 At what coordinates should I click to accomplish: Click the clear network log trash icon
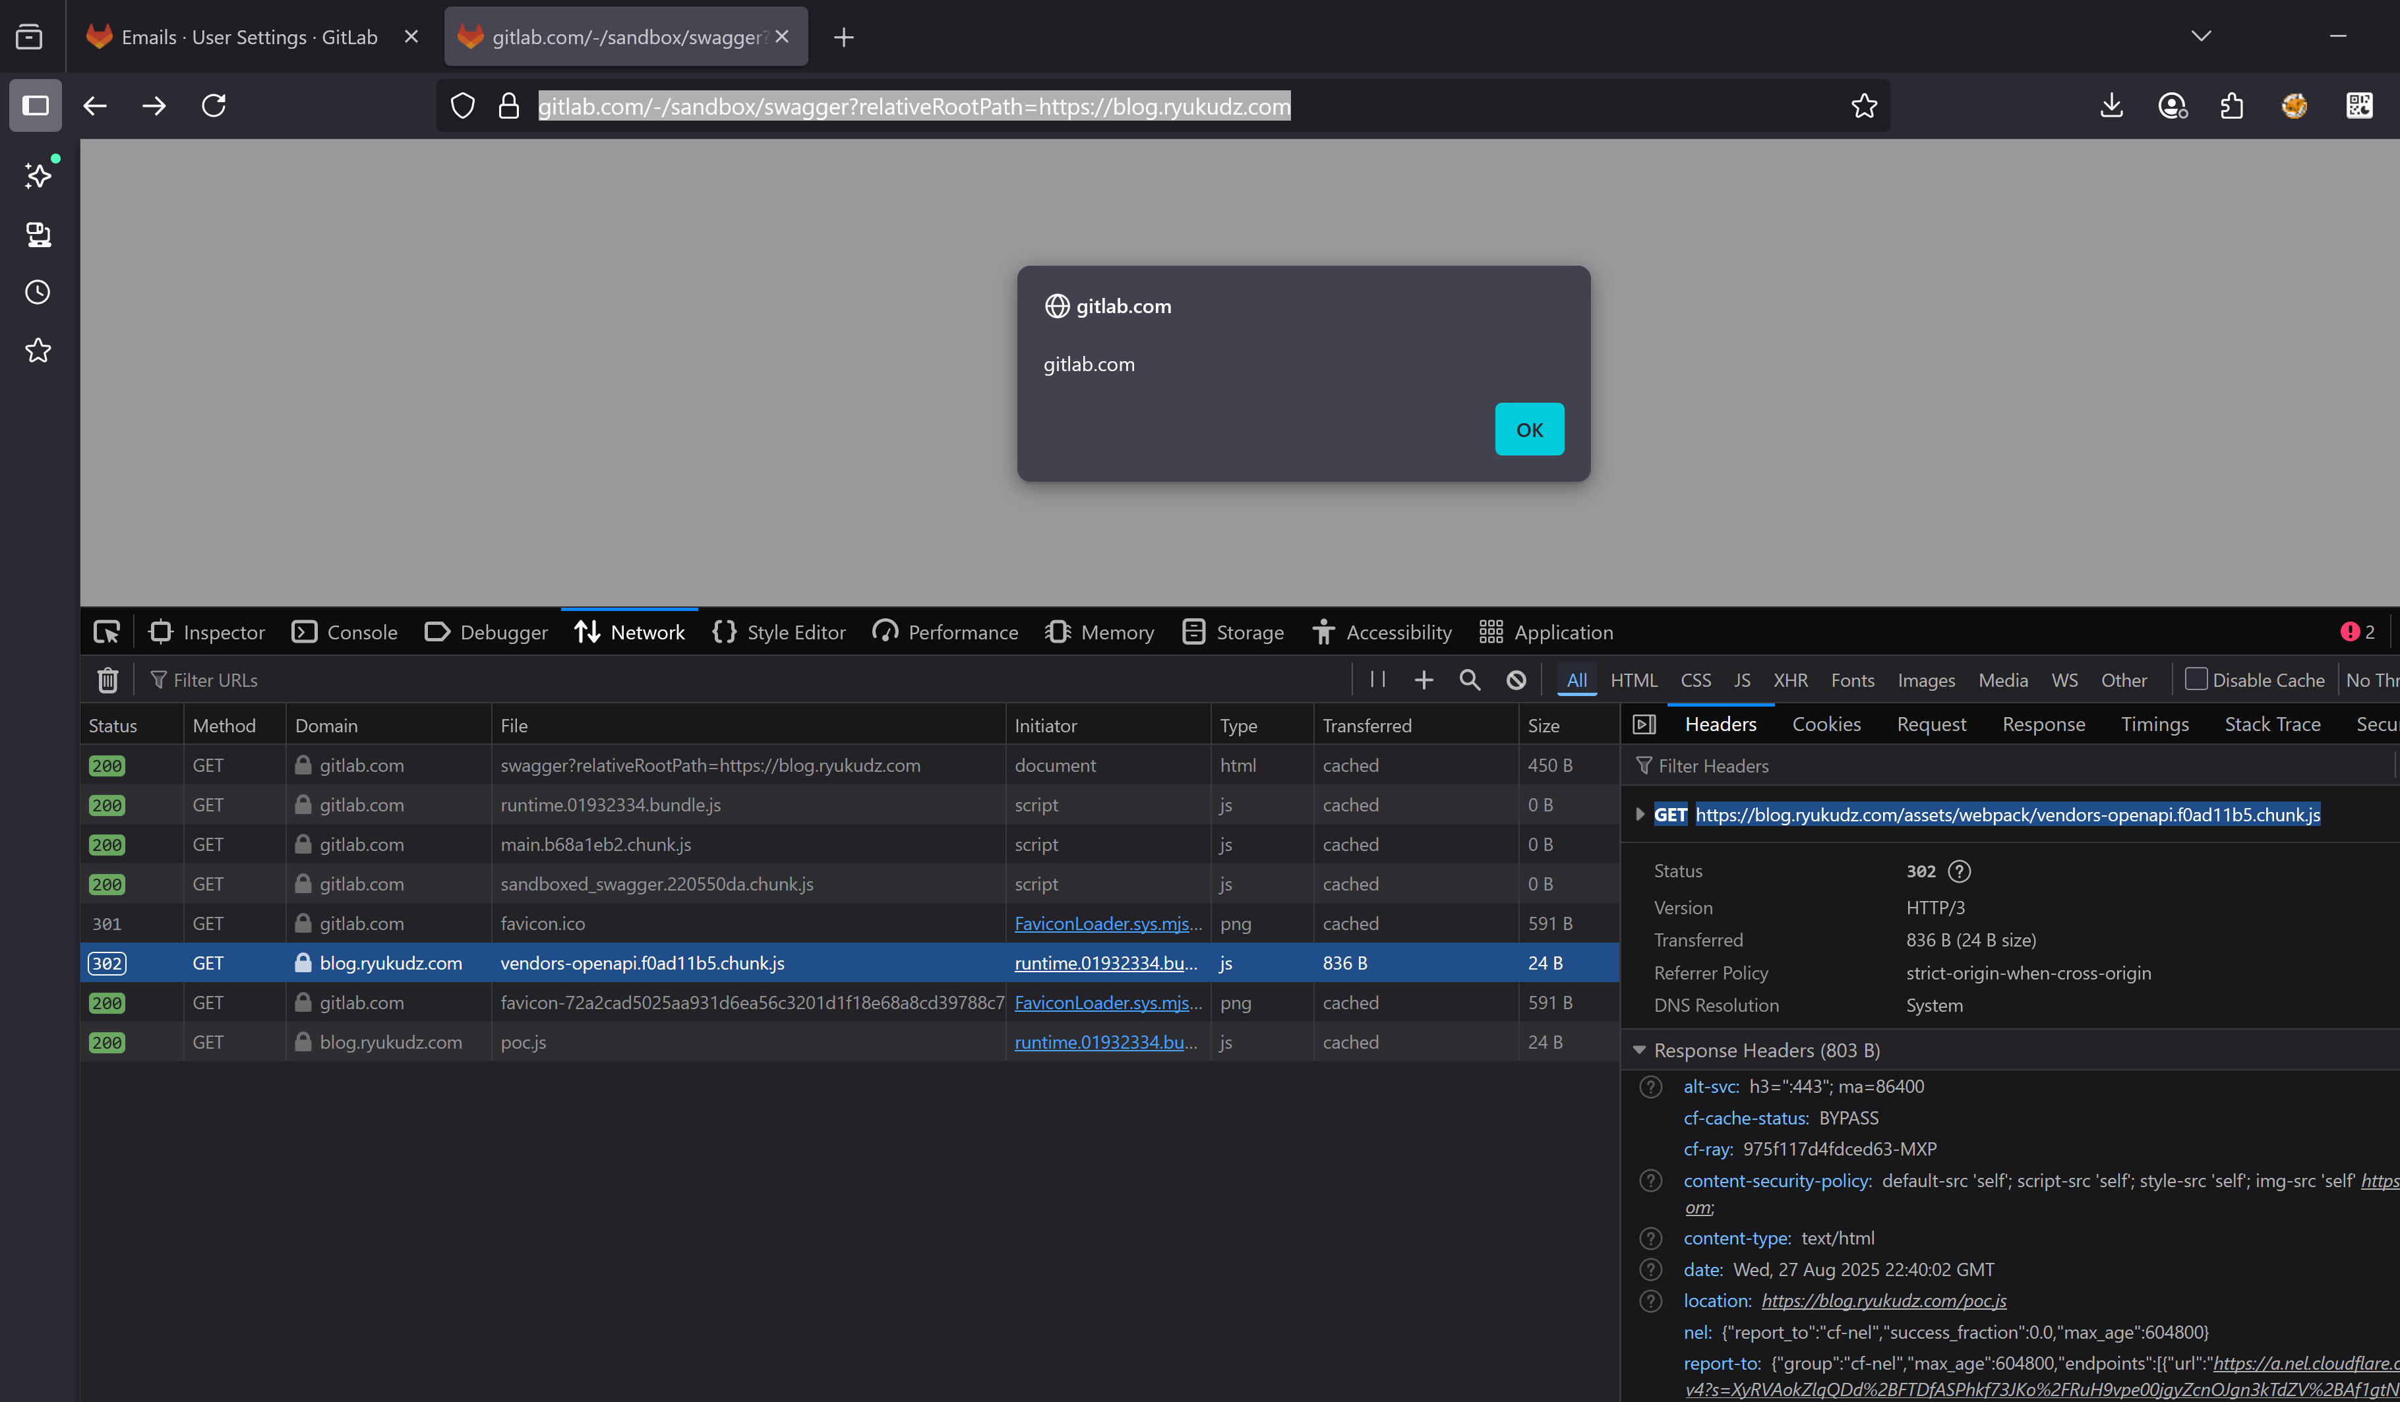tap(107, 680)
